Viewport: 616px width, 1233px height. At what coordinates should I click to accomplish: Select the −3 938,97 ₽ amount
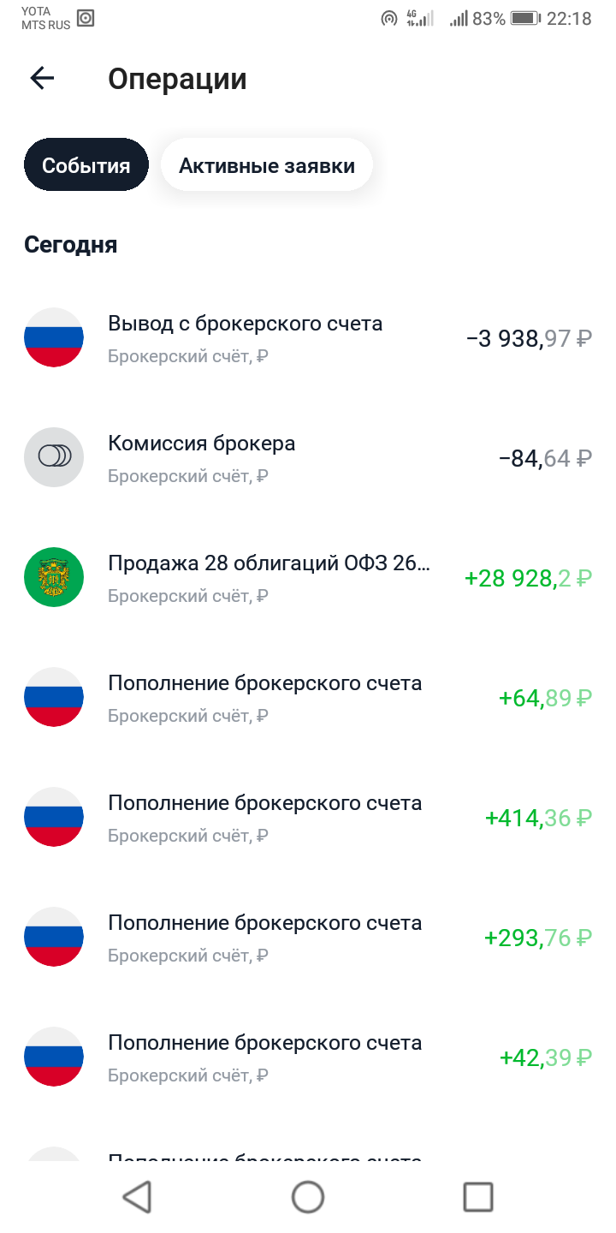tap(529, 338)
